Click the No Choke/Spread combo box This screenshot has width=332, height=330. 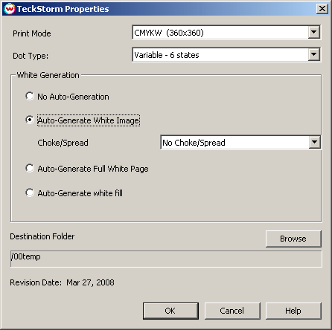[240, 142]
